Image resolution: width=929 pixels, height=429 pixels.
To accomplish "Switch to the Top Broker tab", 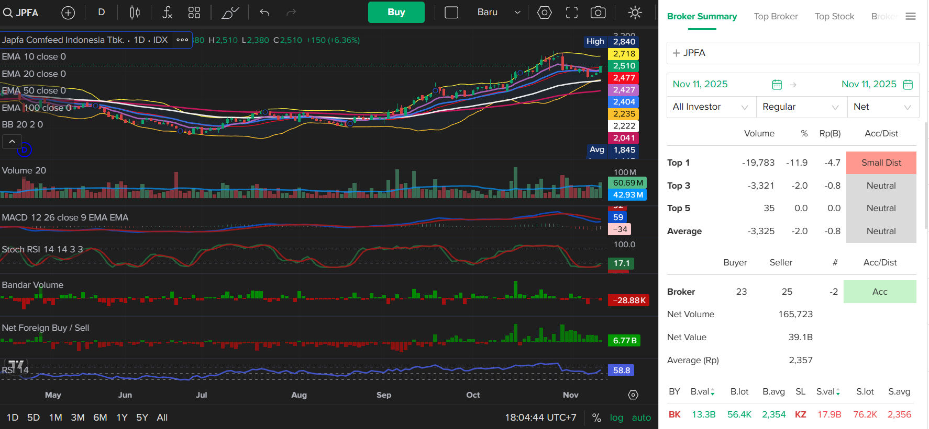I will point(776,17).
